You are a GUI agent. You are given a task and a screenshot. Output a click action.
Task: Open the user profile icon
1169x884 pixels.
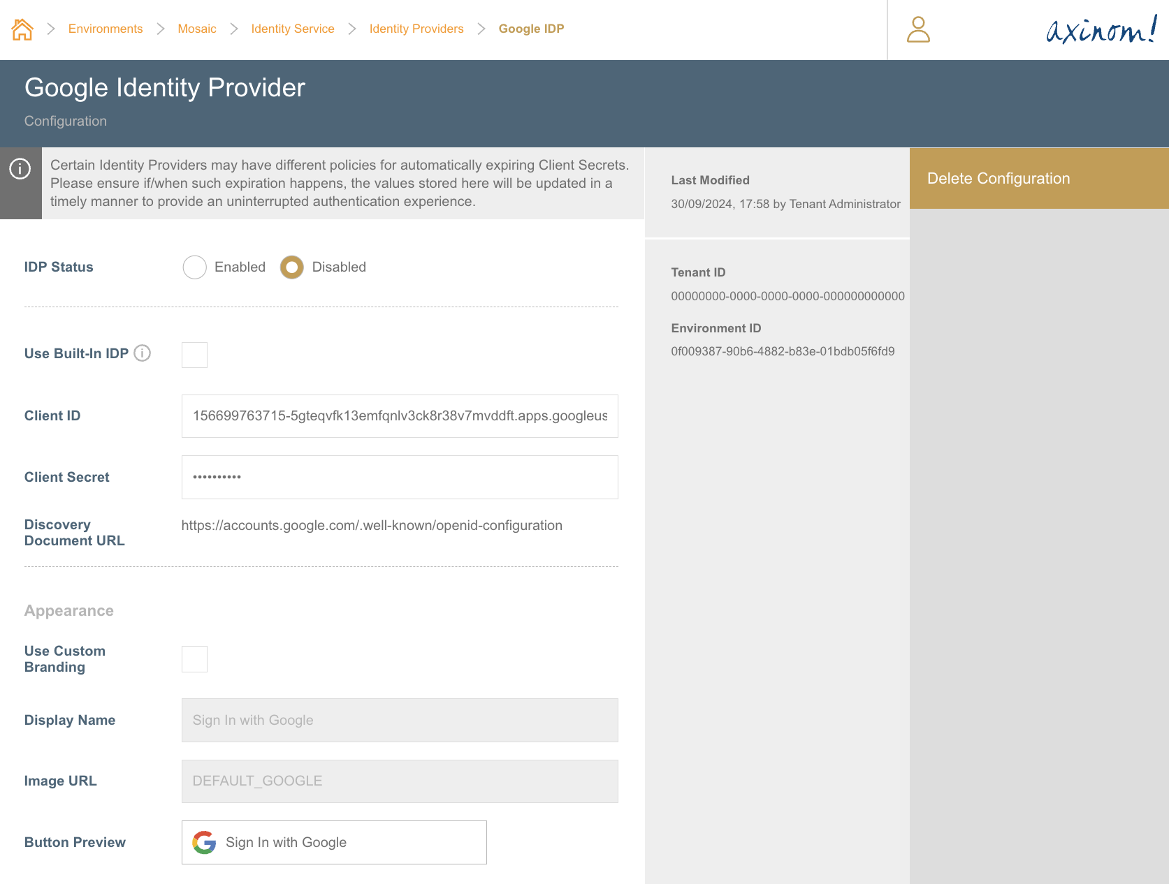click(x=919, y=31)
